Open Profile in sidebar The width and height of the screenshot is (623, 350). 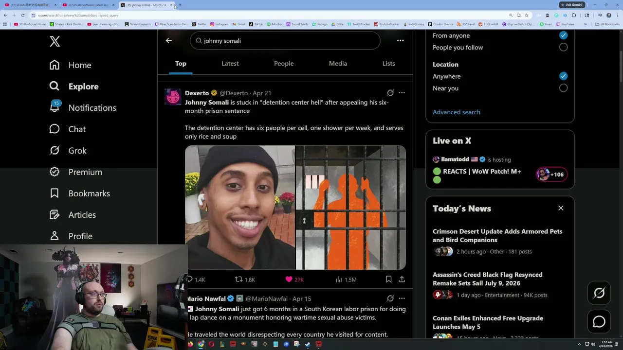pyautogui.click(x=71, y=236)
